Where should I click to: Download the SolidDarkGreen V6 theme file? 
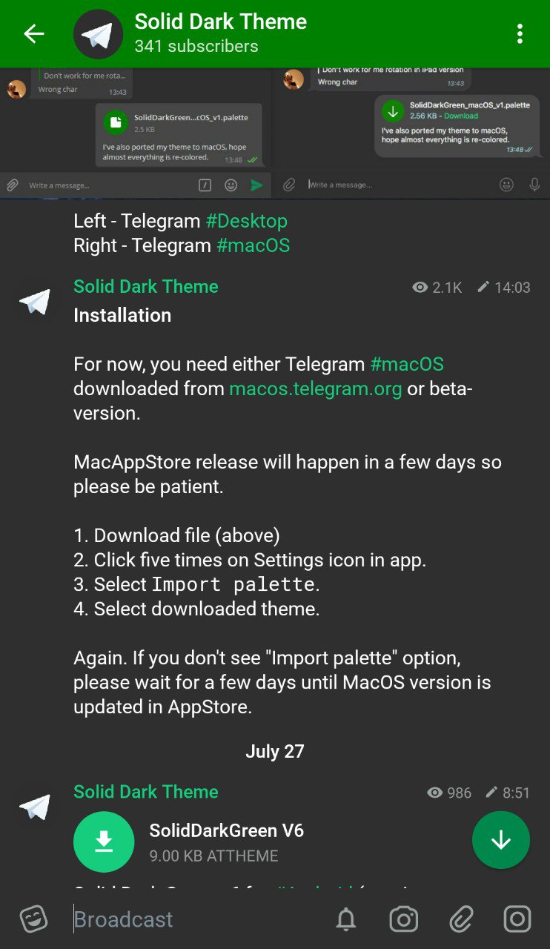click(x=104, y=841)
